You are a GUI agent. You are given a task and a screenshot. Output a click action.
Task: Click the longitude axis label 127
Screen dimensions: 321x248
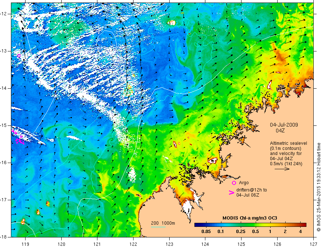coord(313,244)
